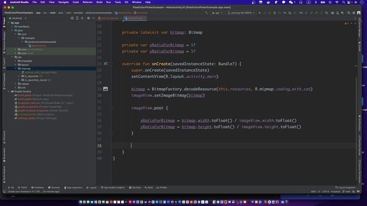
Task: Open the TODO tool window
Action: [22, 188]
